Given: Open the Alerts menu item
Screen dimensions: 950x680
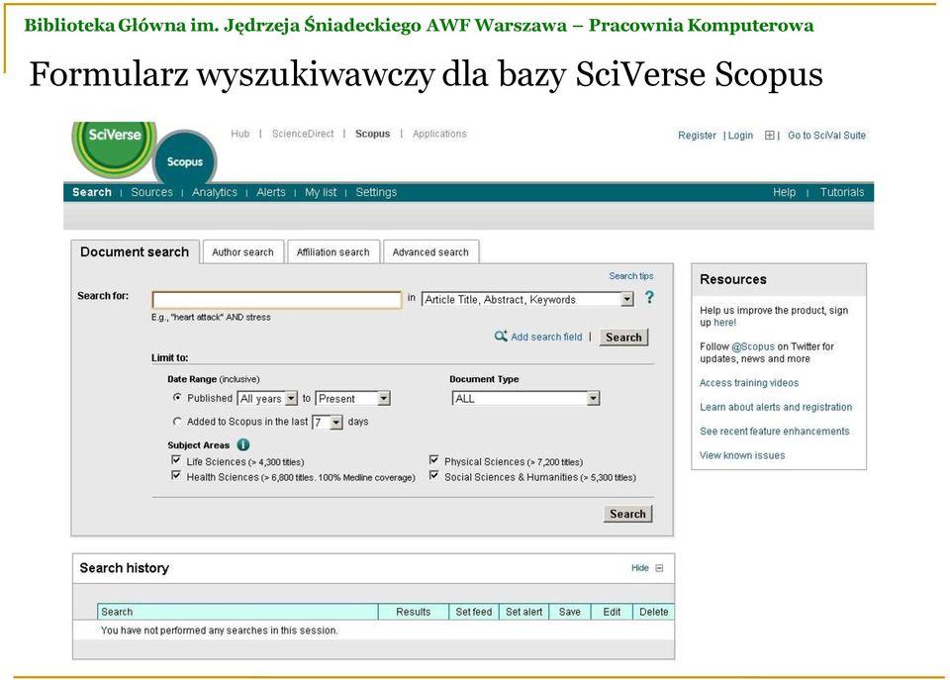Looking at the screenshot, I should pyautogui.click(x=271, y=192).
